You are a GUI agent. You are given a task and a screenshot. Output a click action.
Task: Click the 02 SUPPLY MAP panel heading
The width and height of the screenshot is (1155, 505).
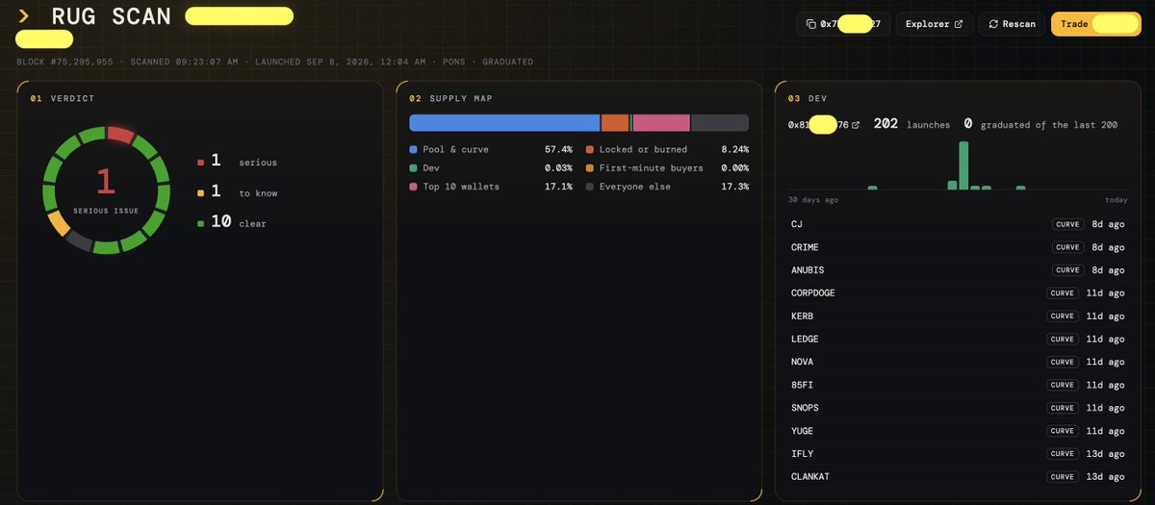click(453, 98)
